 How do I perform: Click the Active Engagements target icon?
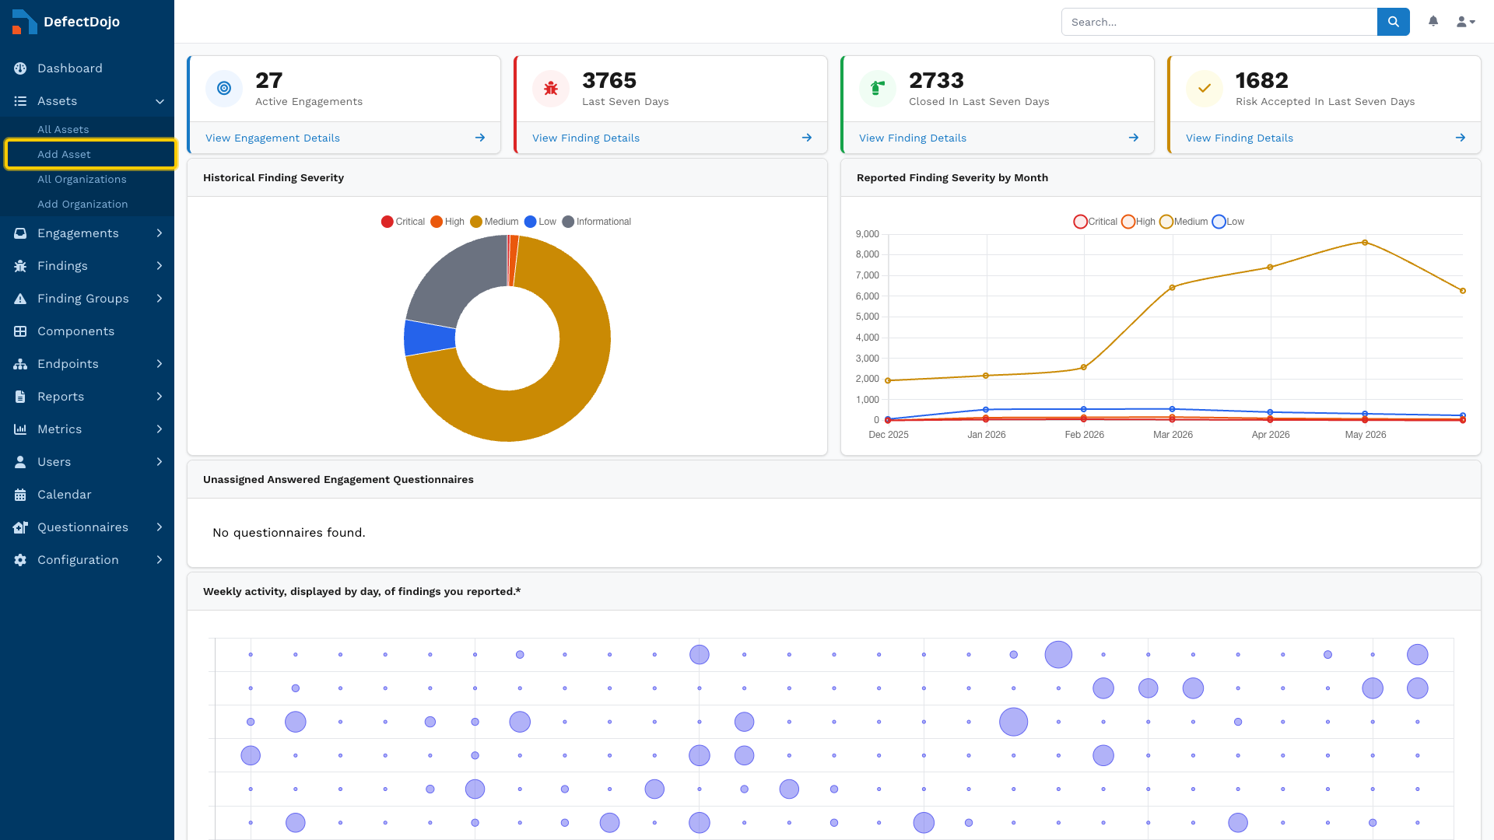[x=224, y=89]
